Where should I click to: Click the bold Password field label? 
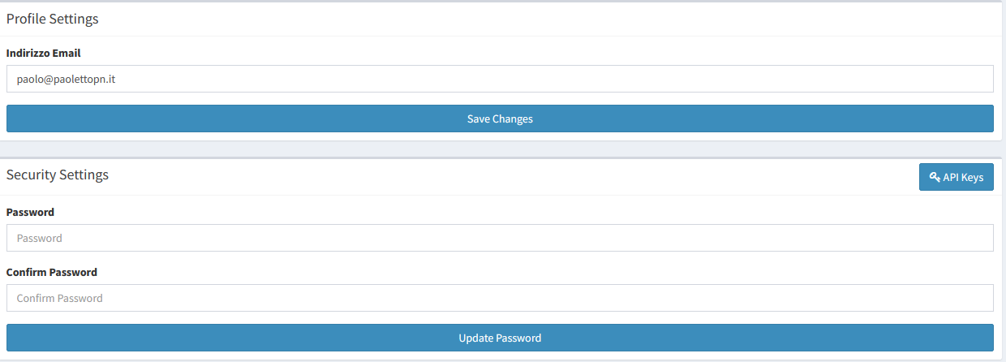pos(30,212)
